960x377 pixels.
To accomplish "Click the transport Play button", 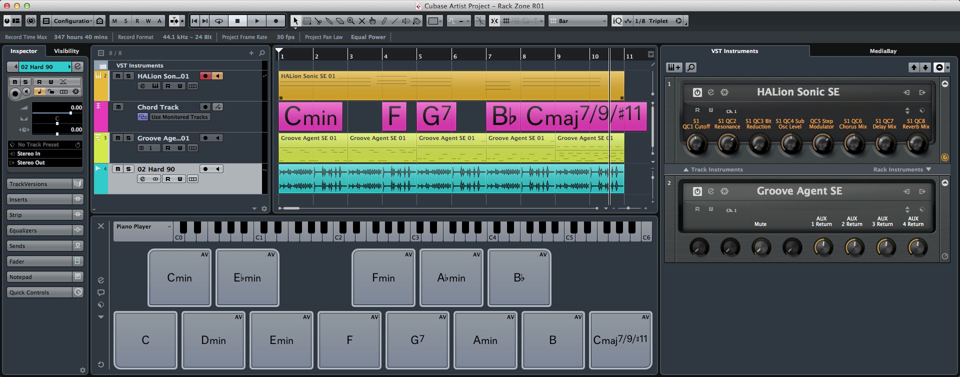I will point(257,21).
